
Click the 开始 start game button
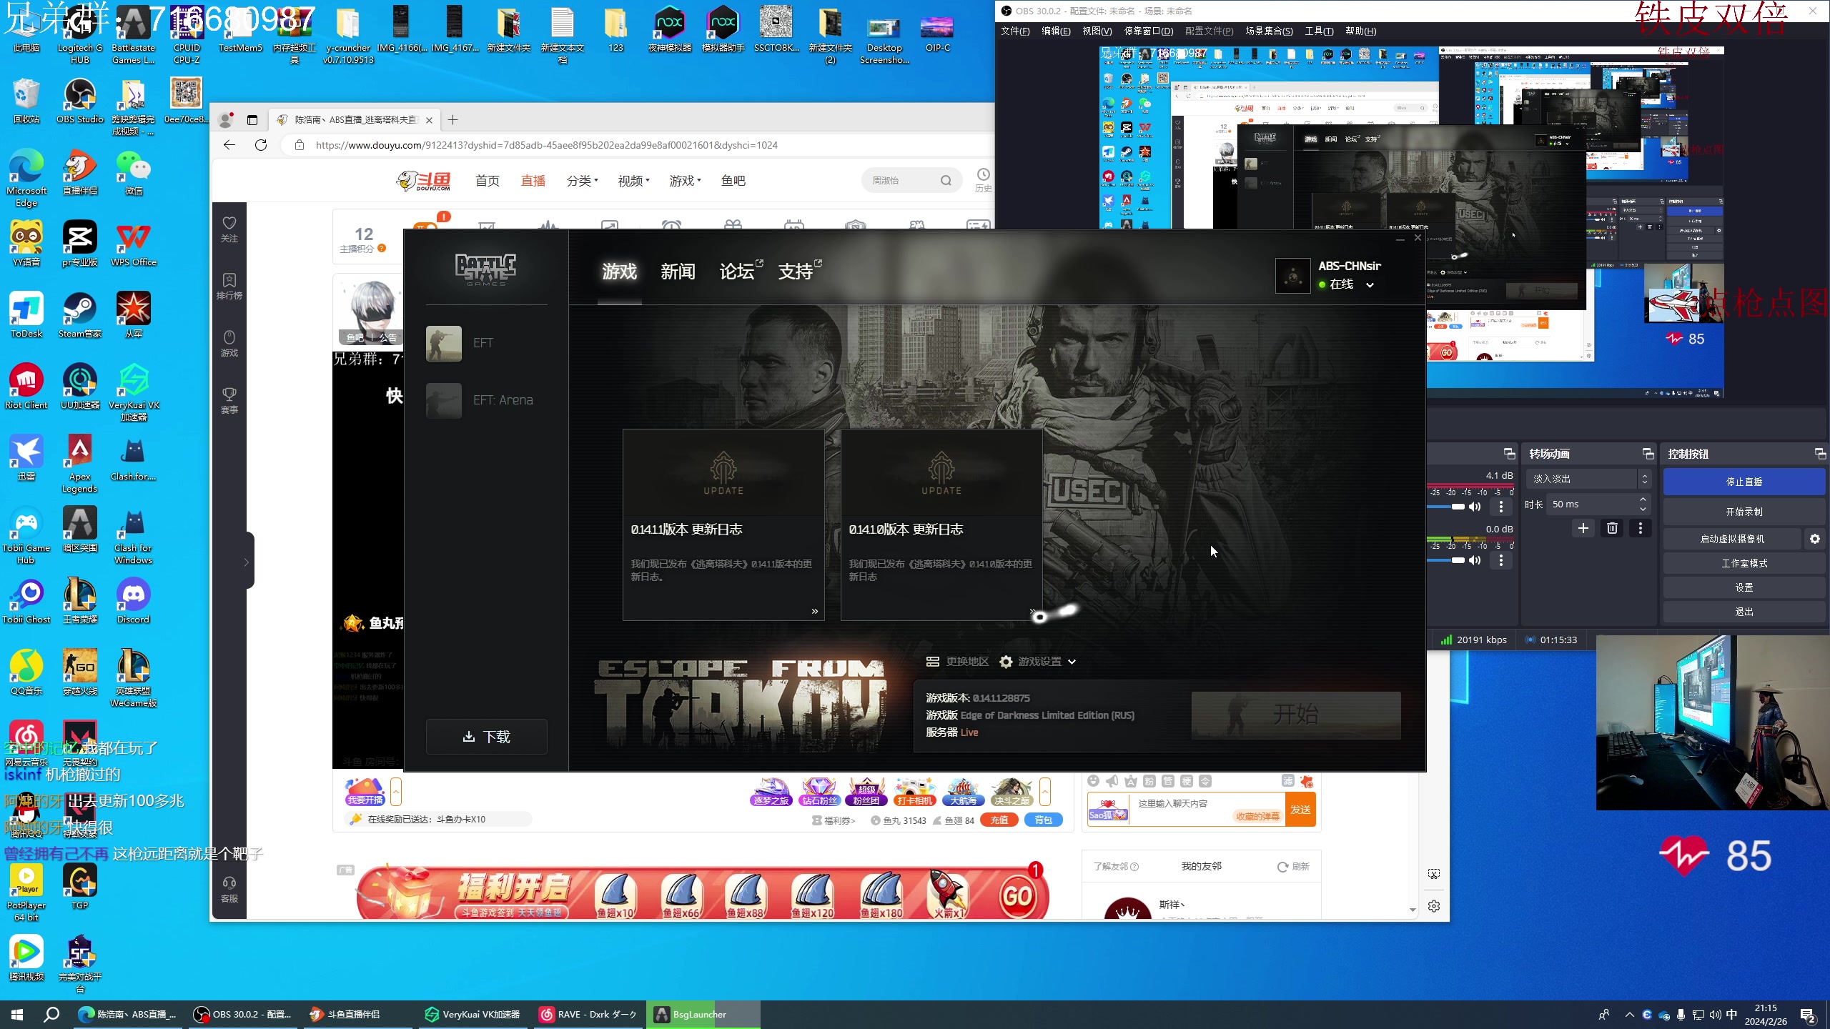click(1295, 715)
